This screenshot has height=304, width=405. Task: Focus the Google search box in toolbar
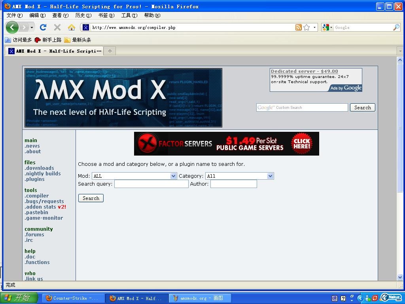[x=363, y=27]
